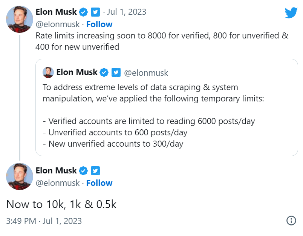Image resolution: width=303 pixels, height=236 pixels.
Task: Click the 'Jul 1, 2023' date in top header
Action: (127, 12)
